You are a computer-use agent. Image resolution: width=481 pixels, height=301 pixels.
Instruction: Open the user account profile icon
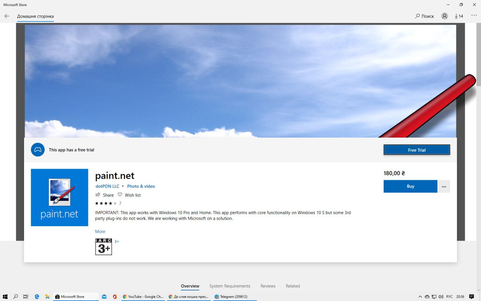point(445,16)
